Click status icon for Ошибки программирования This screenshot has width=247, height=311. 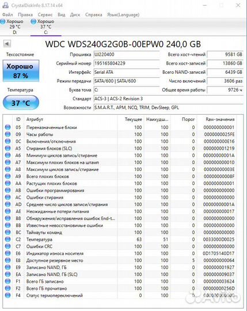(x=7, y=190)
